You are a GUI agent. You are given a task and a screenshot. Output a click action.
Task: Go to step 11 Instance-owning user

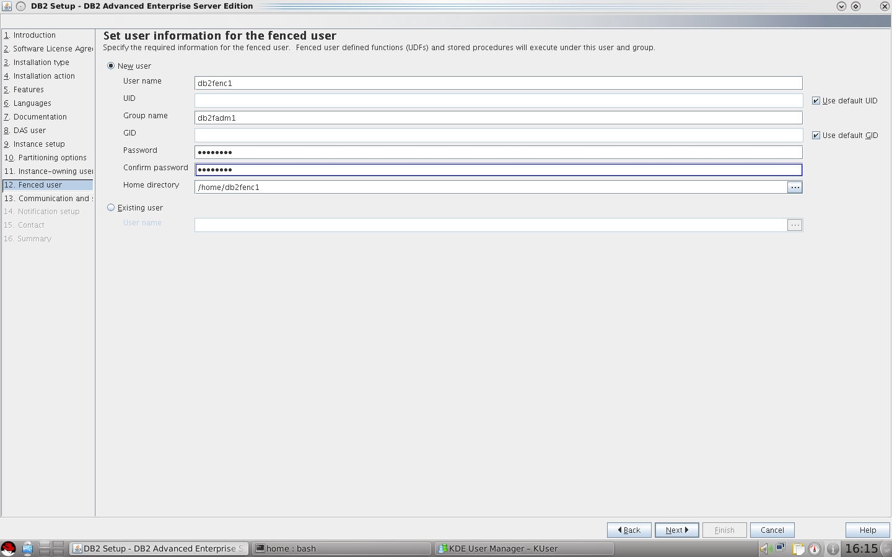[48, 171]
